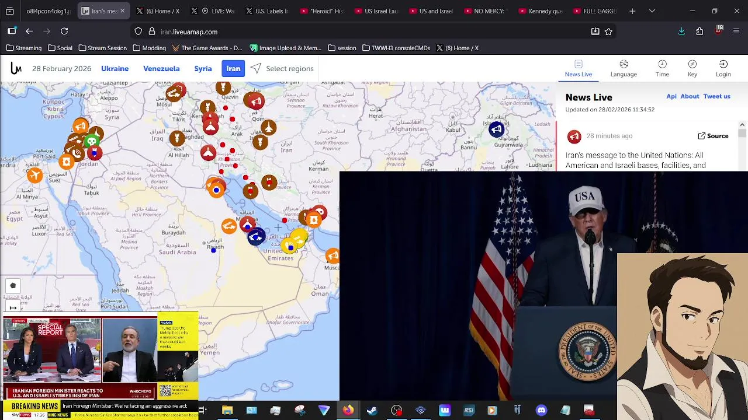Open the shield icon in the address bar

(x=138, y=32)
